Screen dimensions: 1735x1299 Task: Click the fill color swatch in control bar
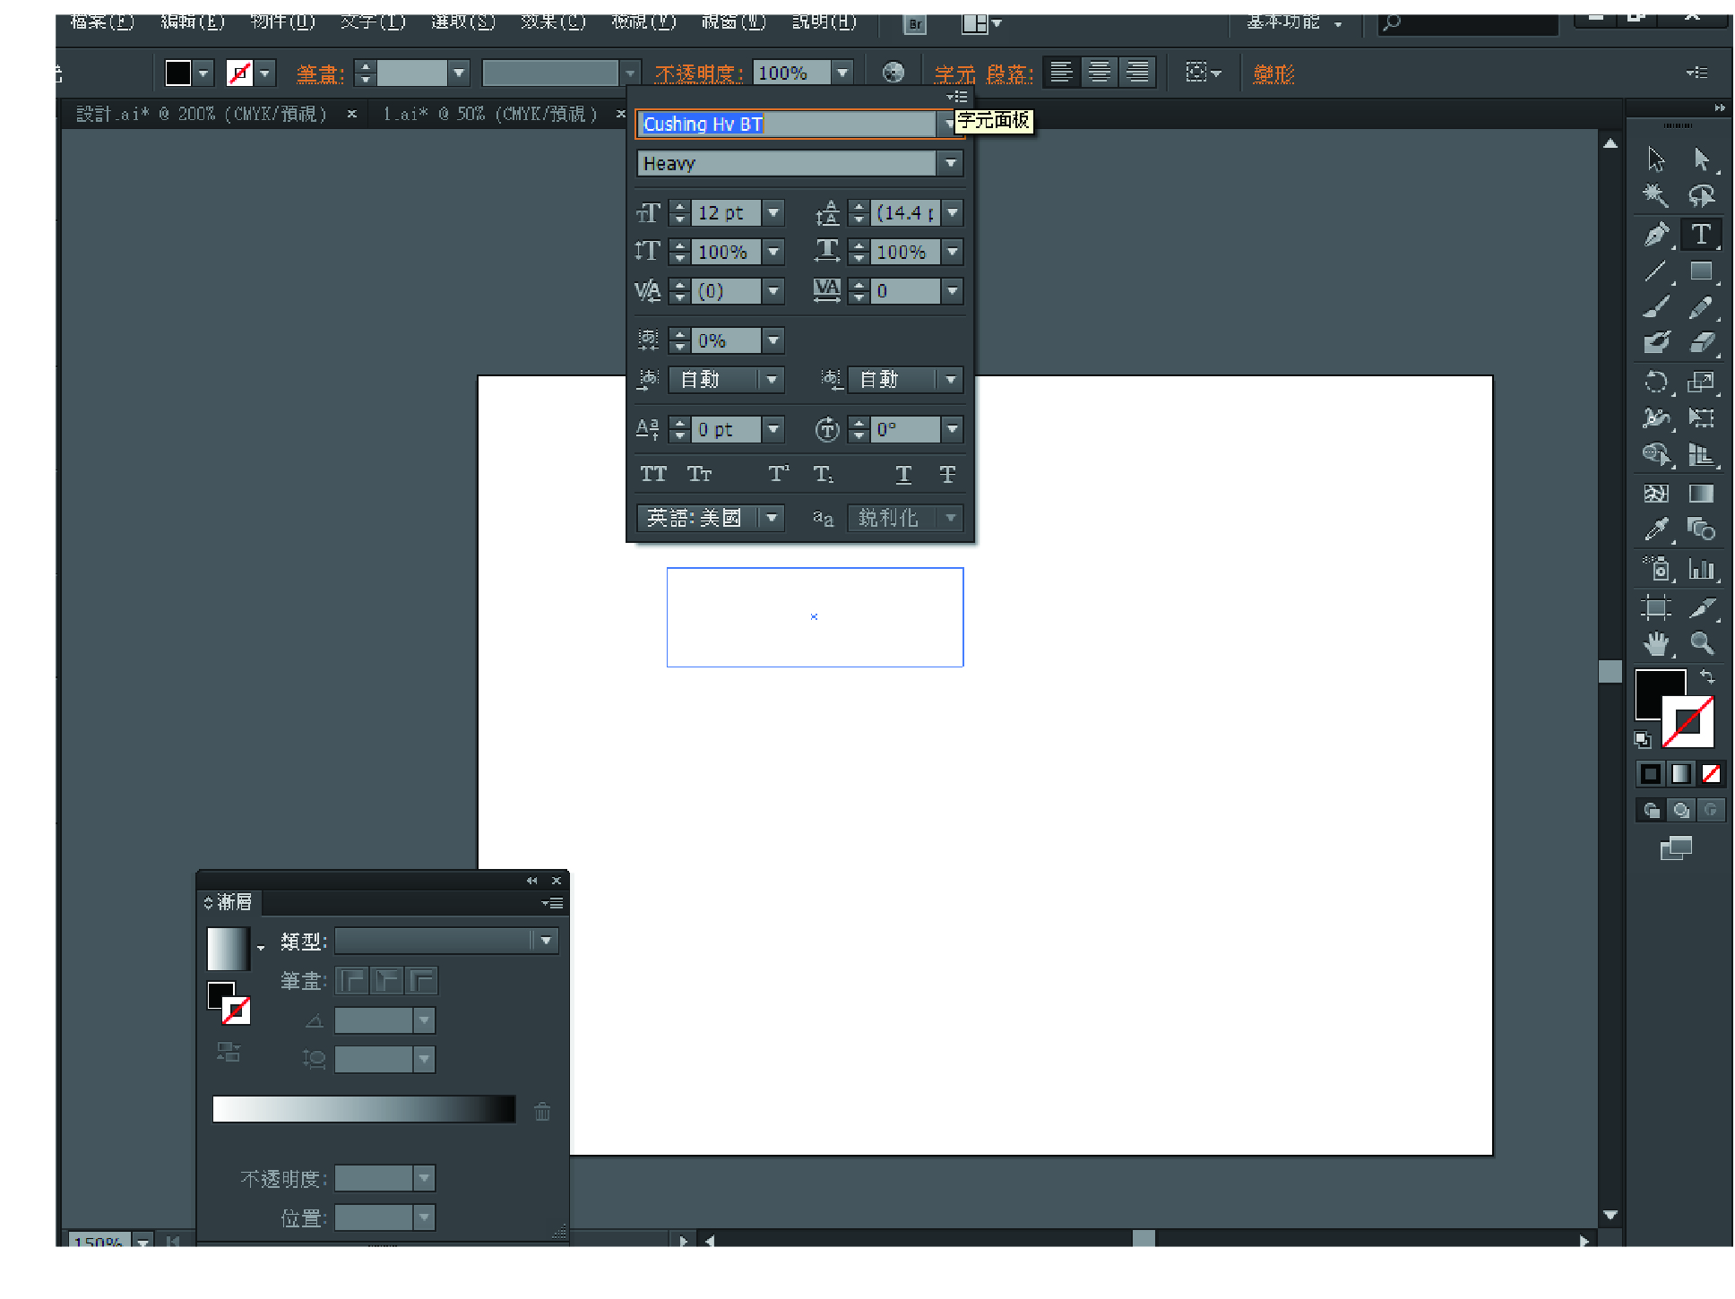(x=178, y=73)
